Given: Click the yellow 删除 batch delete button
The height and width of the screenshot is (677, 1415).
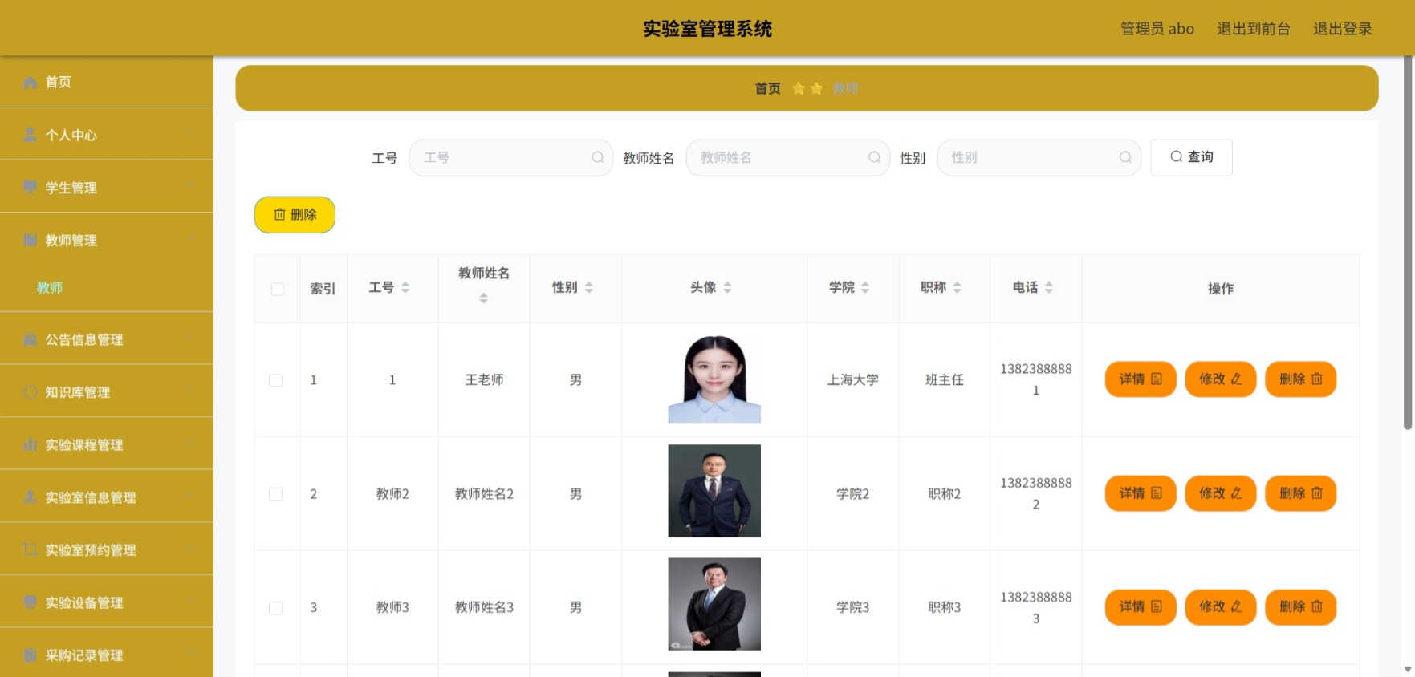Looking at the screenshot, I should pyautogui.click(x=295, y=215).
